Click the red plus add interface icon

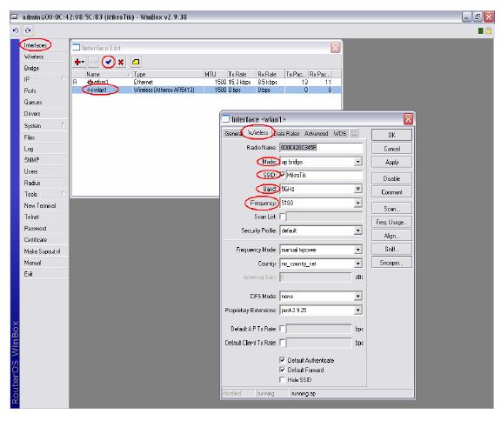[78, 62]
